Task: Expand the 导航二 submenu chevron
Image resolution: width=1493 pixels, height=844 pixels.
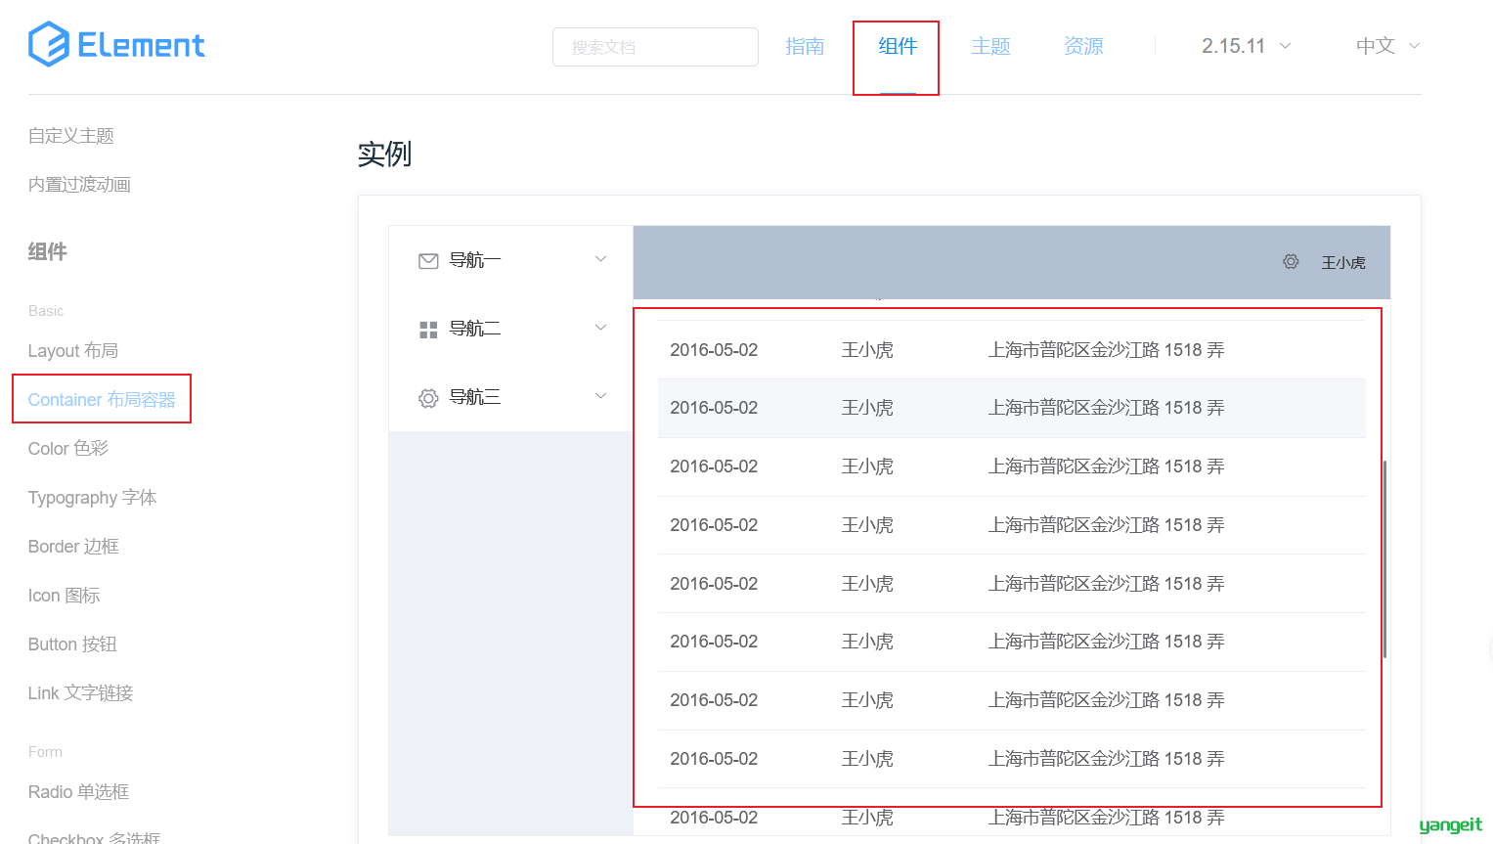Action: [601, 328]
